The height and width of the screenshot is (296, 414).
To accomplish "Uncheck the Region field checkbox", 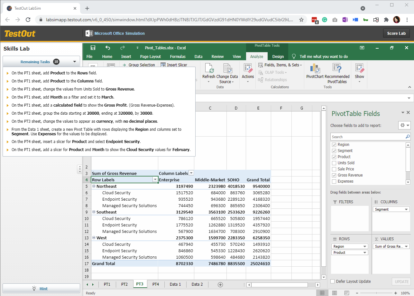I will [x=334, y=145].
